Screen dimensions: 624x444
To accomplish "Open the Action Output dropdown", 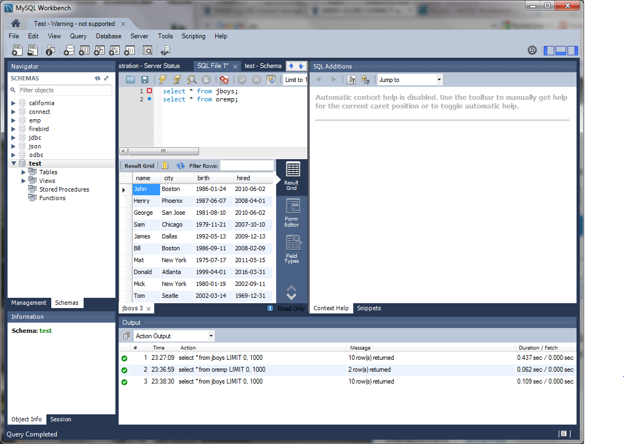I will [x=174, y=336].
